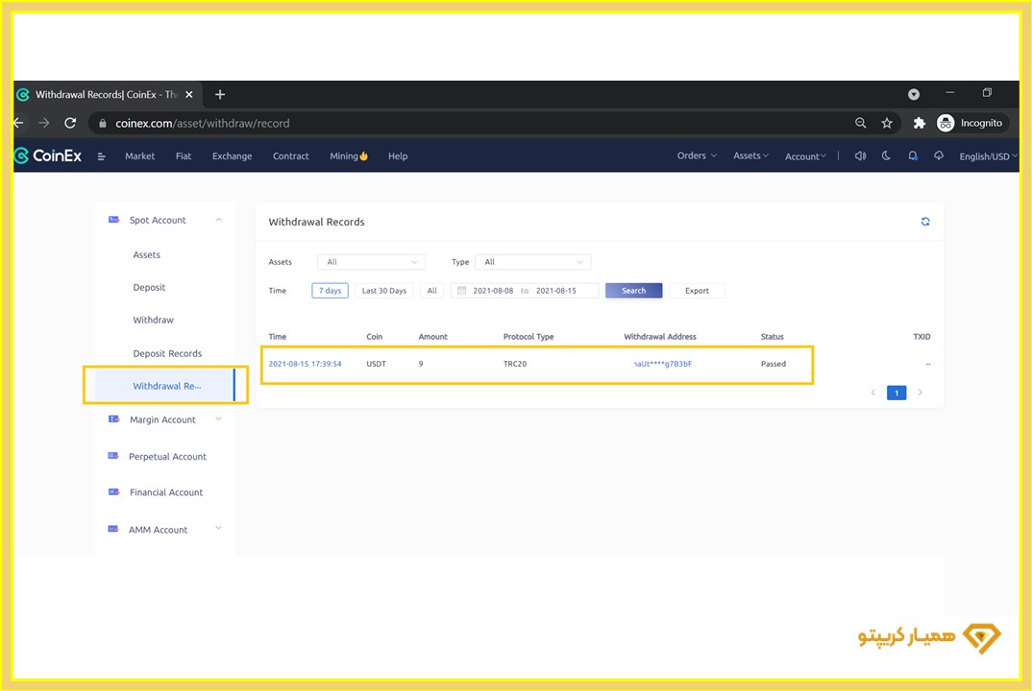1032x691 pixels.
Task: Open the Assets filter dropdown
Action: (371, 262)
